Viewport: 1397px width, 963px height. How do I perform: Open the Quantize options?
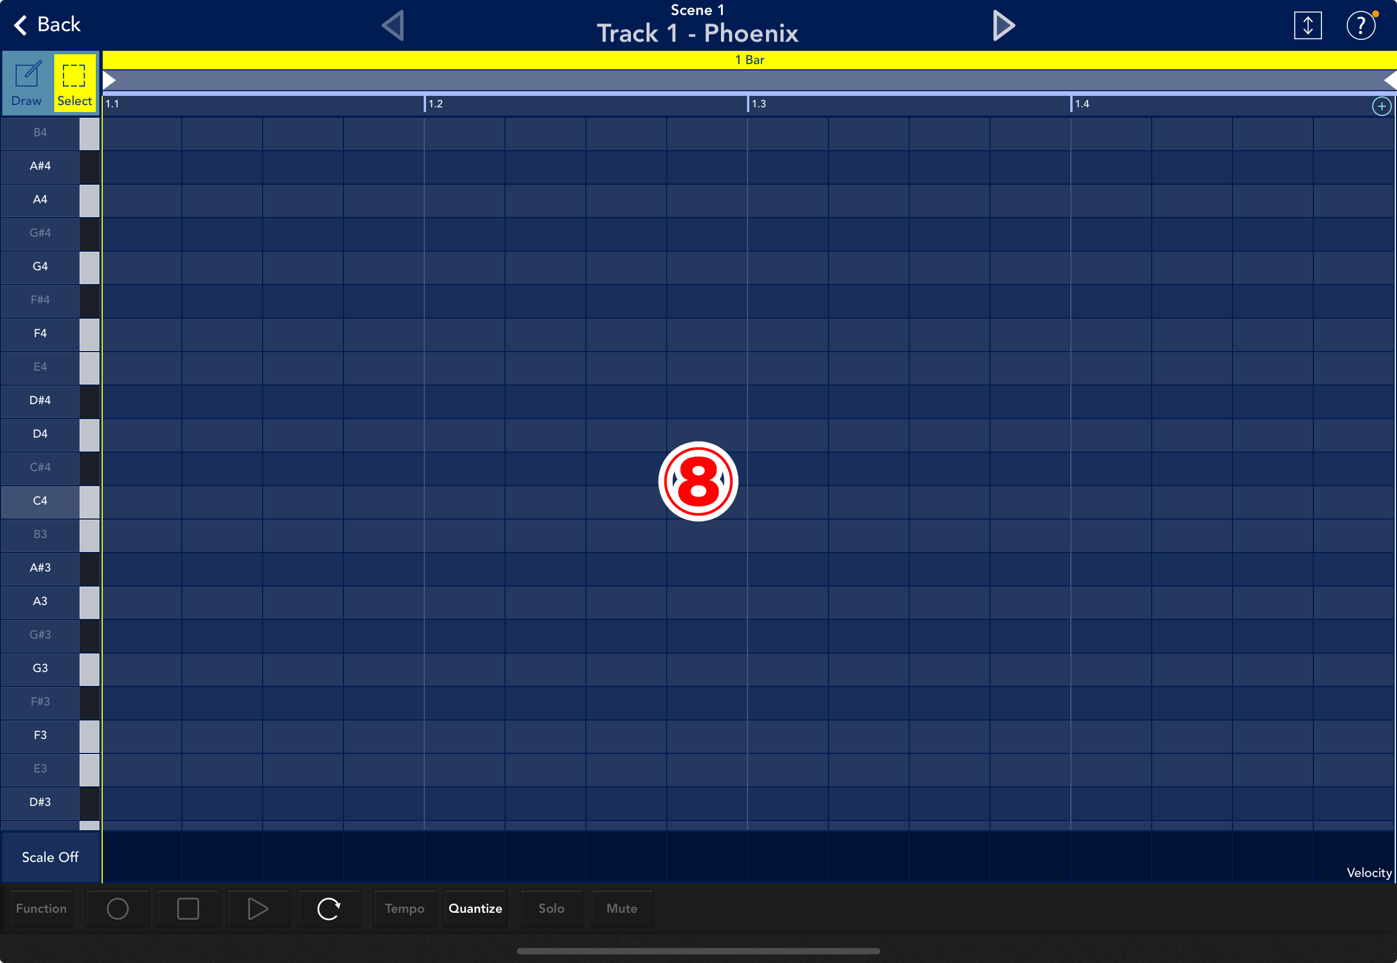pyautogui.click(x=475, y=909)
